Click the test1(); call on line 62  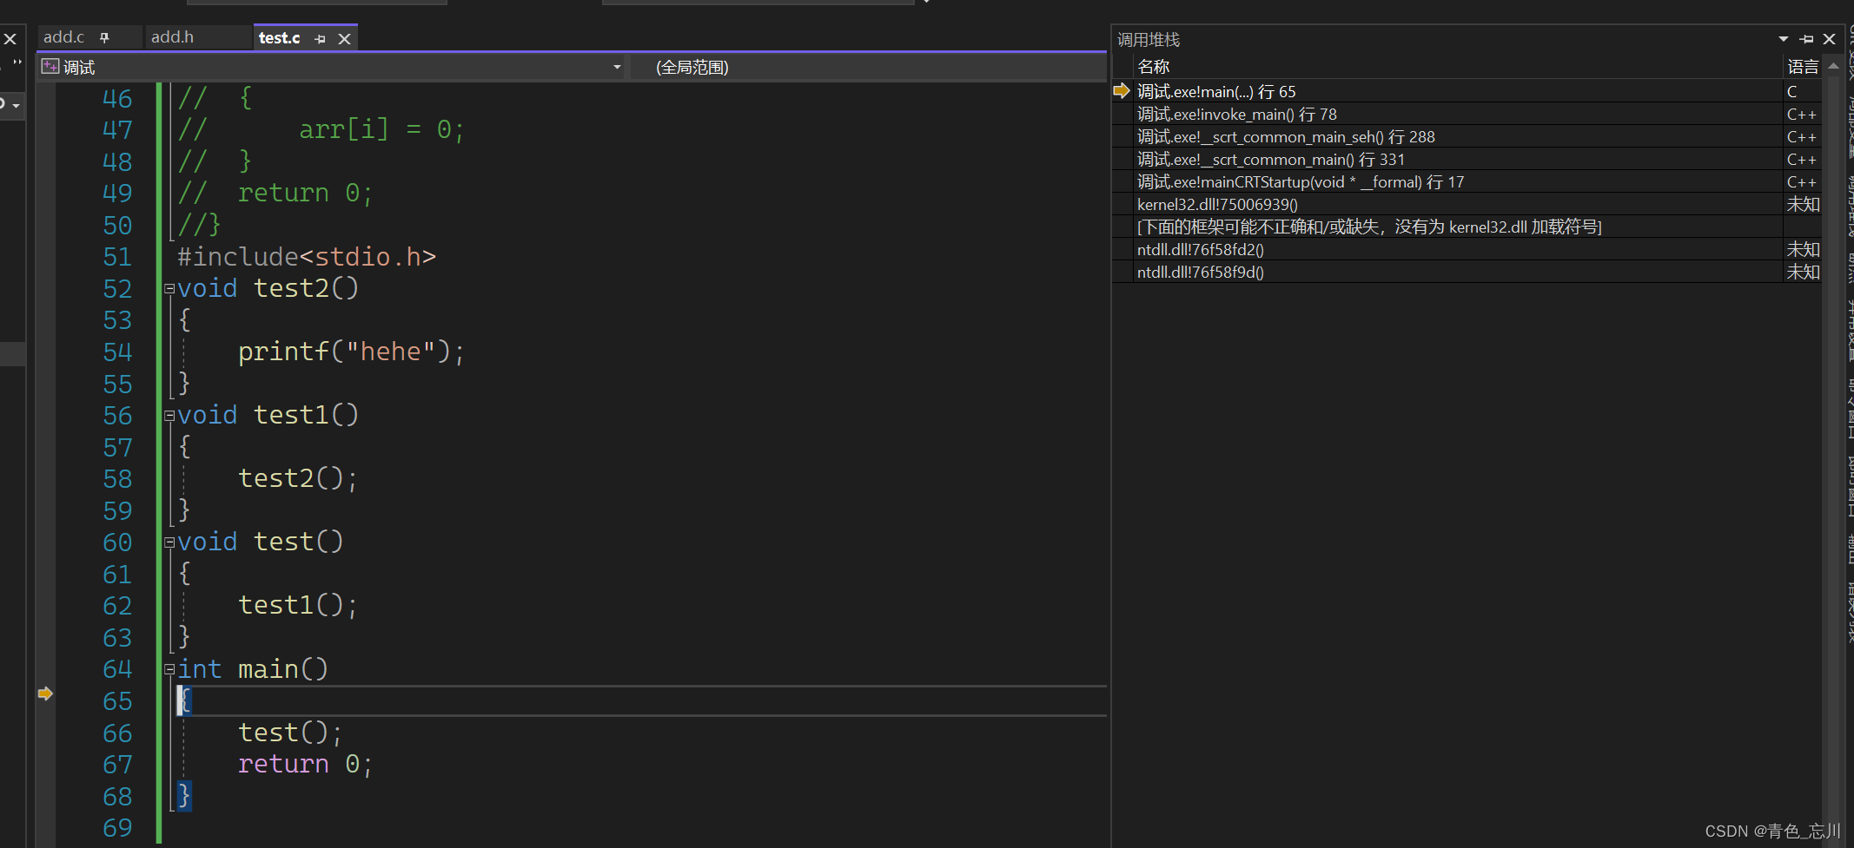(298, 605)
